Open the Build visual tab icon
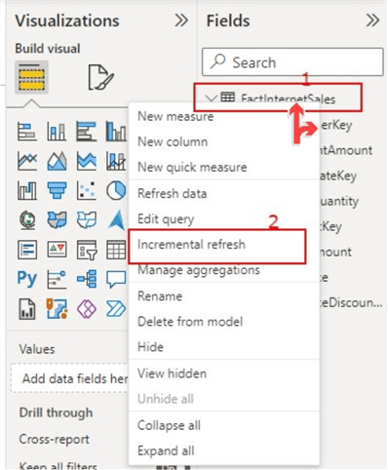 [x=31, y=77]
